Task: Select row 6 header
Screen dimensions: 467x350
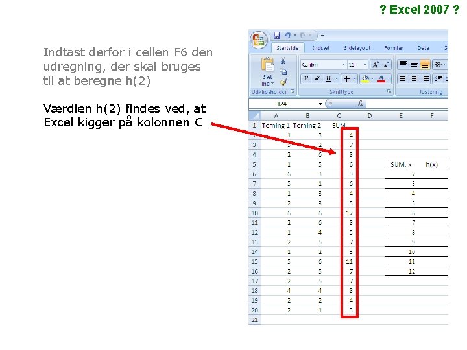Action: 254,174
